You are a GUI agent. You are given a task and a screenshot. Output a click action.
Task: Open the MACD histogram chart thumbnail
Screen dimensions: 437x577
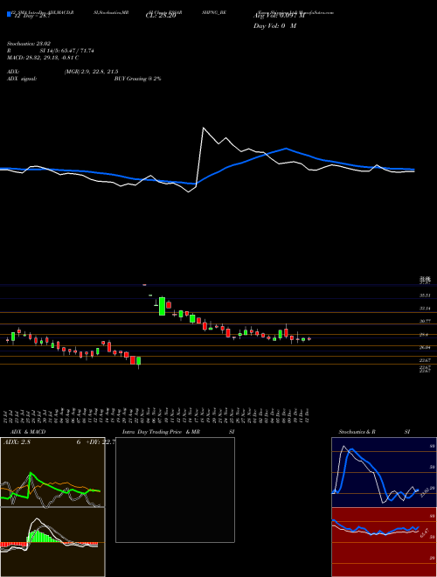point(52,542)
